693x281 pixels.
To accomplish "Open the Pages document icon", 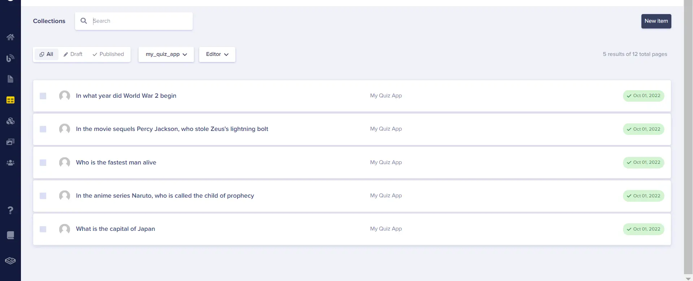I will point(10,79).
